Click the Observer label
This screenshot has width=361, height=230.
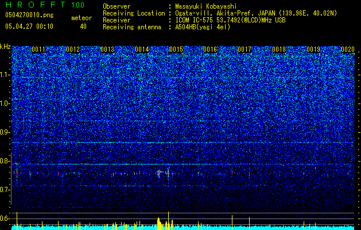tap(117, 6)
